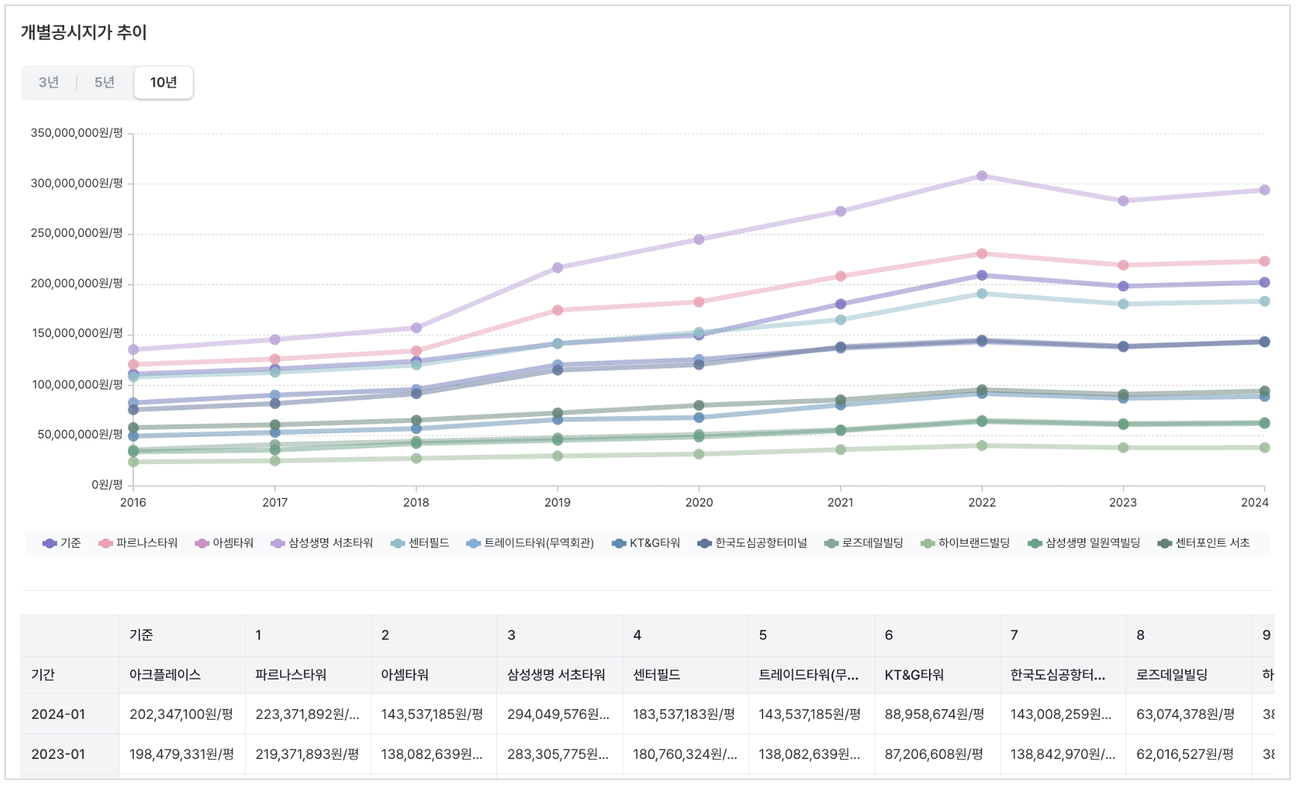Click the 아크플레이스 column header
The width and height of the screenshot is (1299, 786).
[x=165, y=675]
